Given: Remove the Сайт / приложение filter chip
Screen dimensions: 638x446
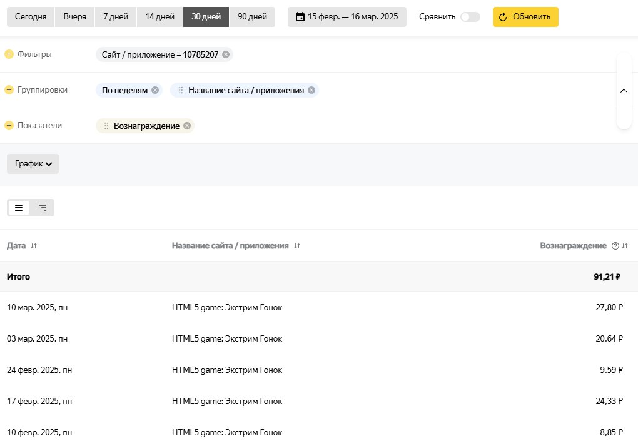Looking at the screenshot, I should pos(226,54).
